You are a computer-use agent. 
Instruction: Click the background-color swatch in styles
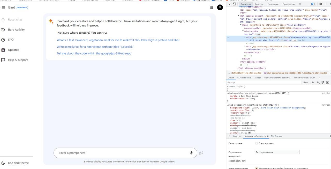coord(253,108)
